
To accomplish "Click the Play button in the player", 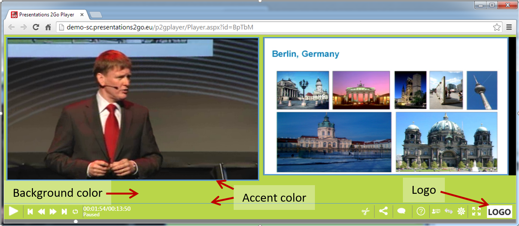I will [x=14, y=211].
